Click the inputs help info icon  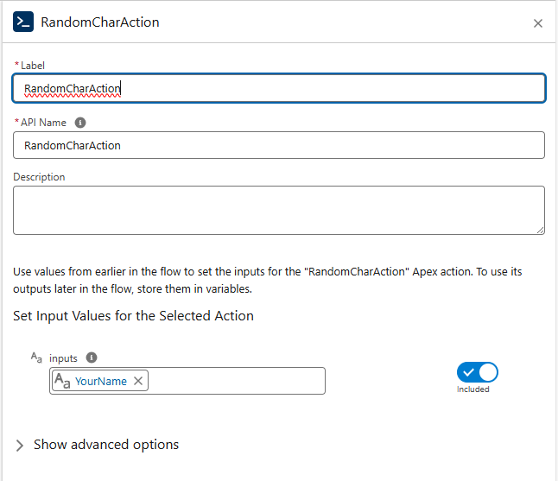[92, 357]
